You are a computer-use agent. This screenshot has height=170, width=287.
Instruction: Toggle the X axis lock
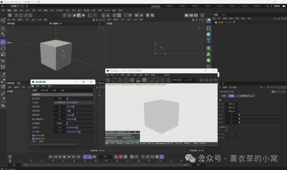(x=16, y=15)
